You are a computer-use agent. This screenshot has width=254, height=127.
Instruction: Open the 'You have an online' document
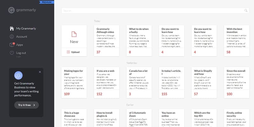(x=171, y=118)
